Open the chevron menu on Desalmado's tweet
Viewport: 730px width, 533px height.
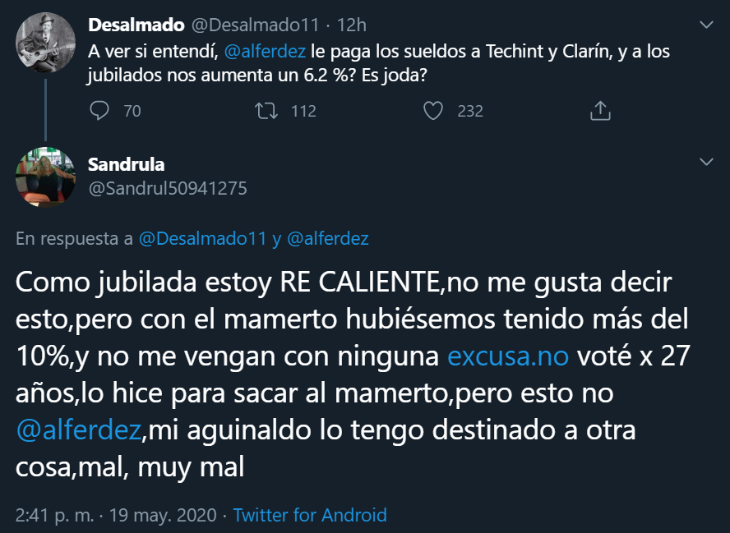[x=705, y=26]
